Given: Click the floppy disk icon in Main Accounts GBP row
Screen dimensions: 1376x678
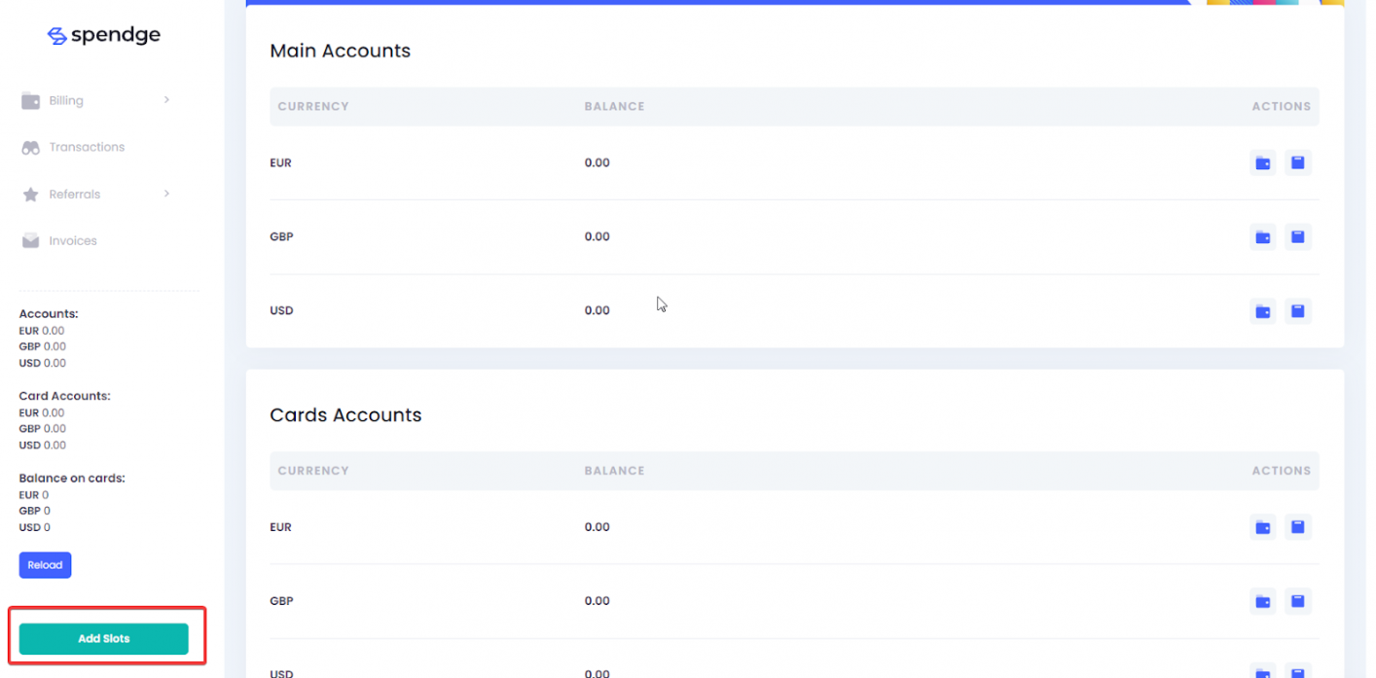Looking at the screenshot, I should coord(1298,236).
